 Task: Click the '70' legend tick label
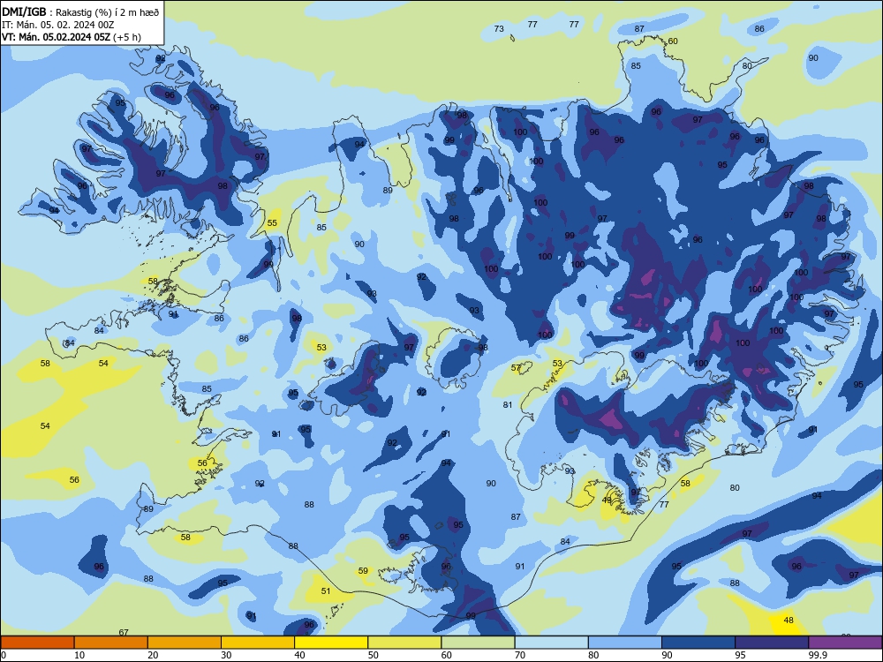tap(520, 655)
